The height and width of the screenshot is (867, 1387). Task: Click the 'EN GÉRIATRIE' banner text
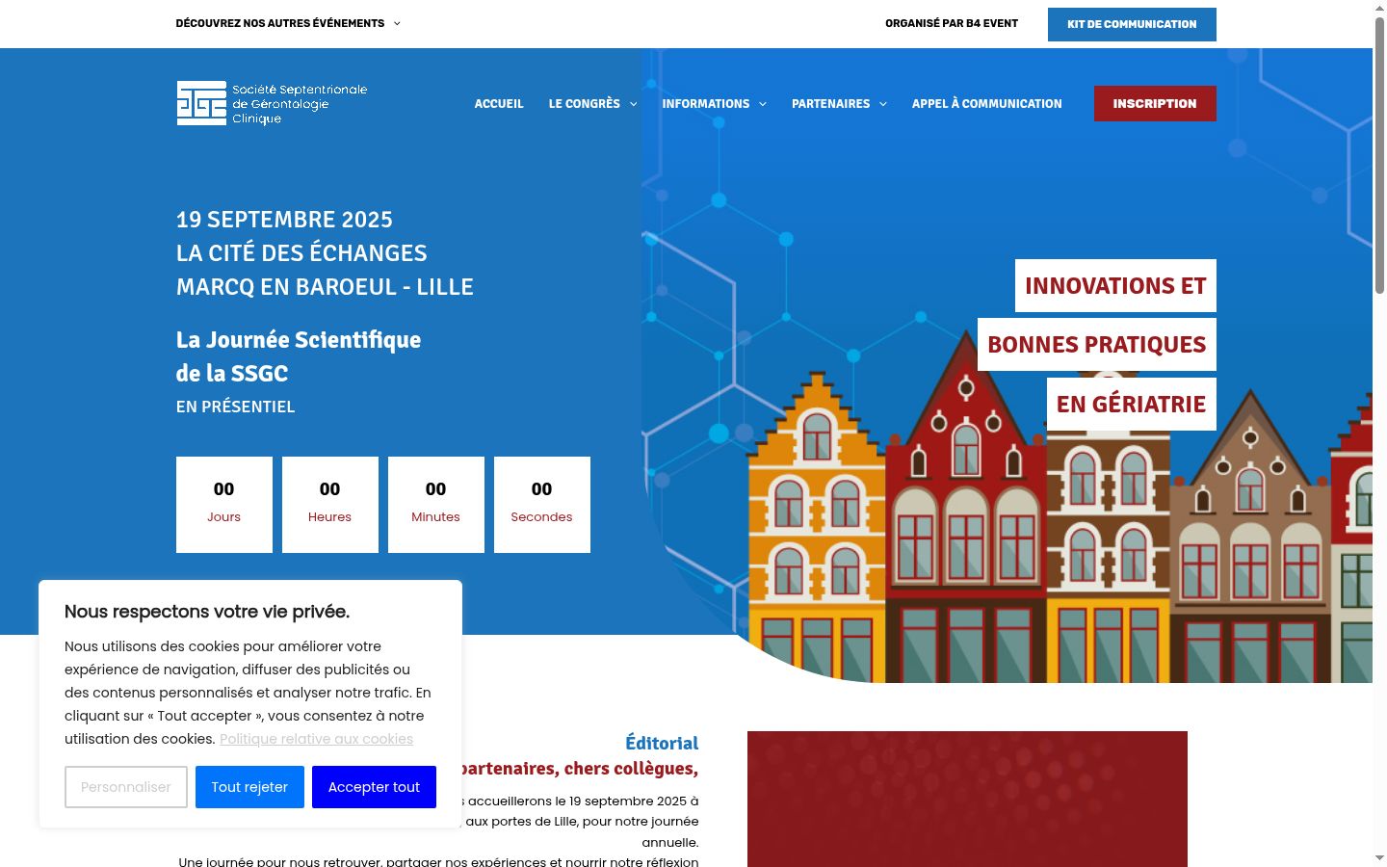pos(1132,405)
